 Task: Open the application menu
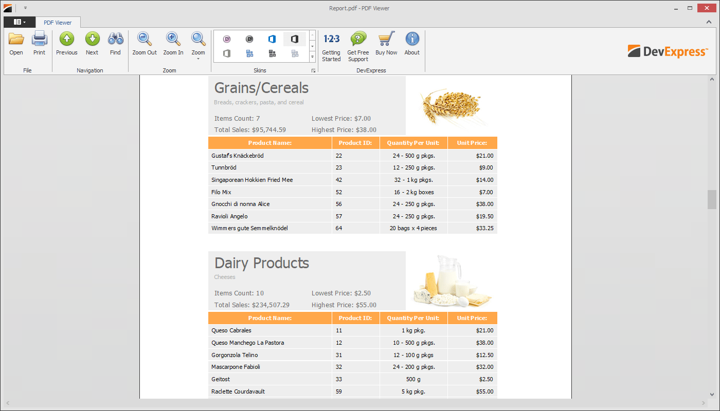click(x=19, y=22)
